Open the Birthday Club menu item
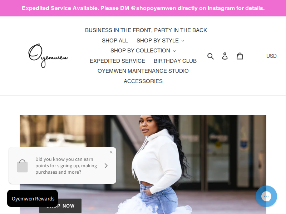 click(x=175, y=61)
